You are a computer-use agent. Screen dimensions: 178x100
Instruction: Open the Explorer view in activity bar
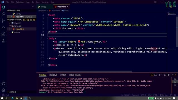click(x=3, y=7)
